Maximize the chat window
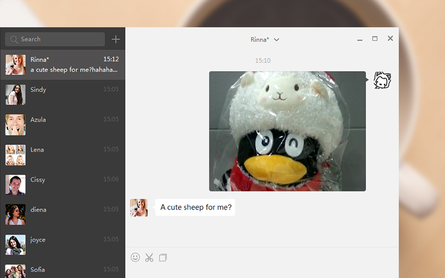This screenshot has width=445, height=278. 375,38
